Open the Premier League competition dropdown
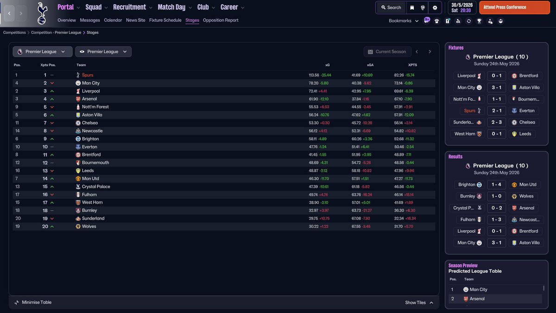This screenshot has height=313, width=556. pyautogui.click(x=43, y=52)
